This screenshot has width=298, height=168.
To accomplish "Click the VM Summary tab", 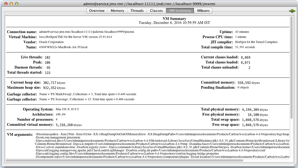I will [180, 10].
